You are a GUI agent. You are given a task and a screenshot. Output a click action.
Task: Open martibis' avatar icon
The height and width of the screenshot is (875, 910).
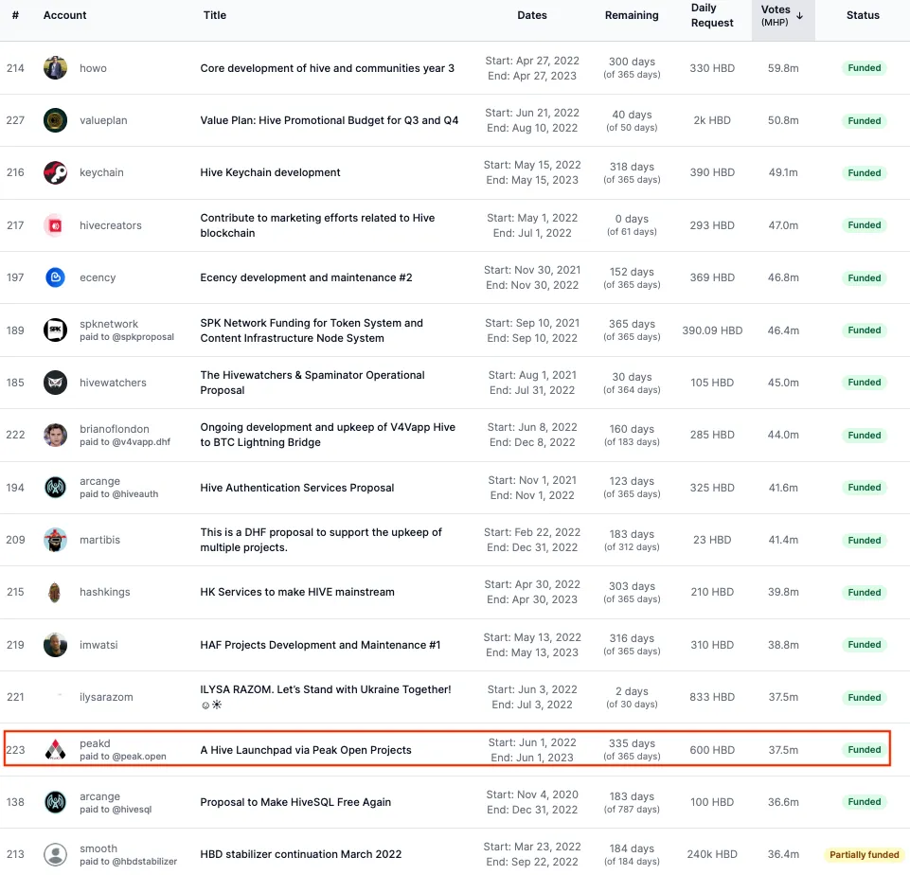pos(55,540)
